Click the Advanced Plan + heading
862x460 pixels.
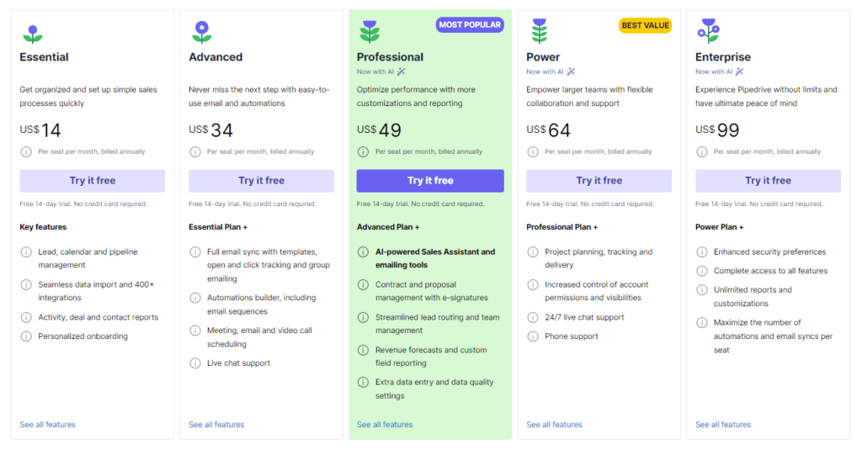(388, 227)
